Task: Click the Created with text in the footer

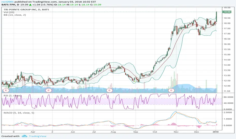Action: [10, 136]
